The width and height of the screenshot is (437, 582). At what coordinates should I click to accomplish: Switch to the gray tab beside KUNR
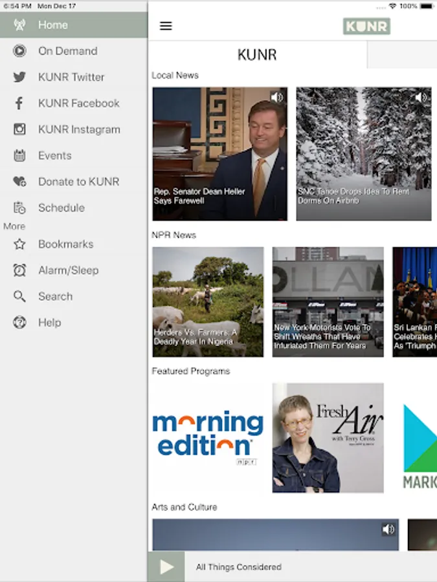(402, 54)
